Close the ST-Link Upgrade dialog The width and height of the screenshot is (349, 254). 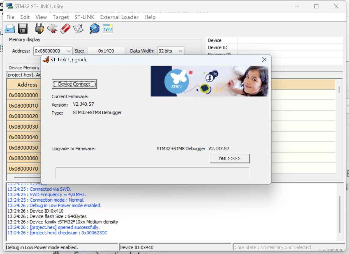pos(264,60)
